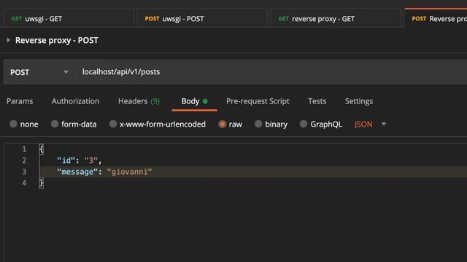Click the Reverse proxy - POST request title
This screenshot has height=262, width=467.
point(57,41)
